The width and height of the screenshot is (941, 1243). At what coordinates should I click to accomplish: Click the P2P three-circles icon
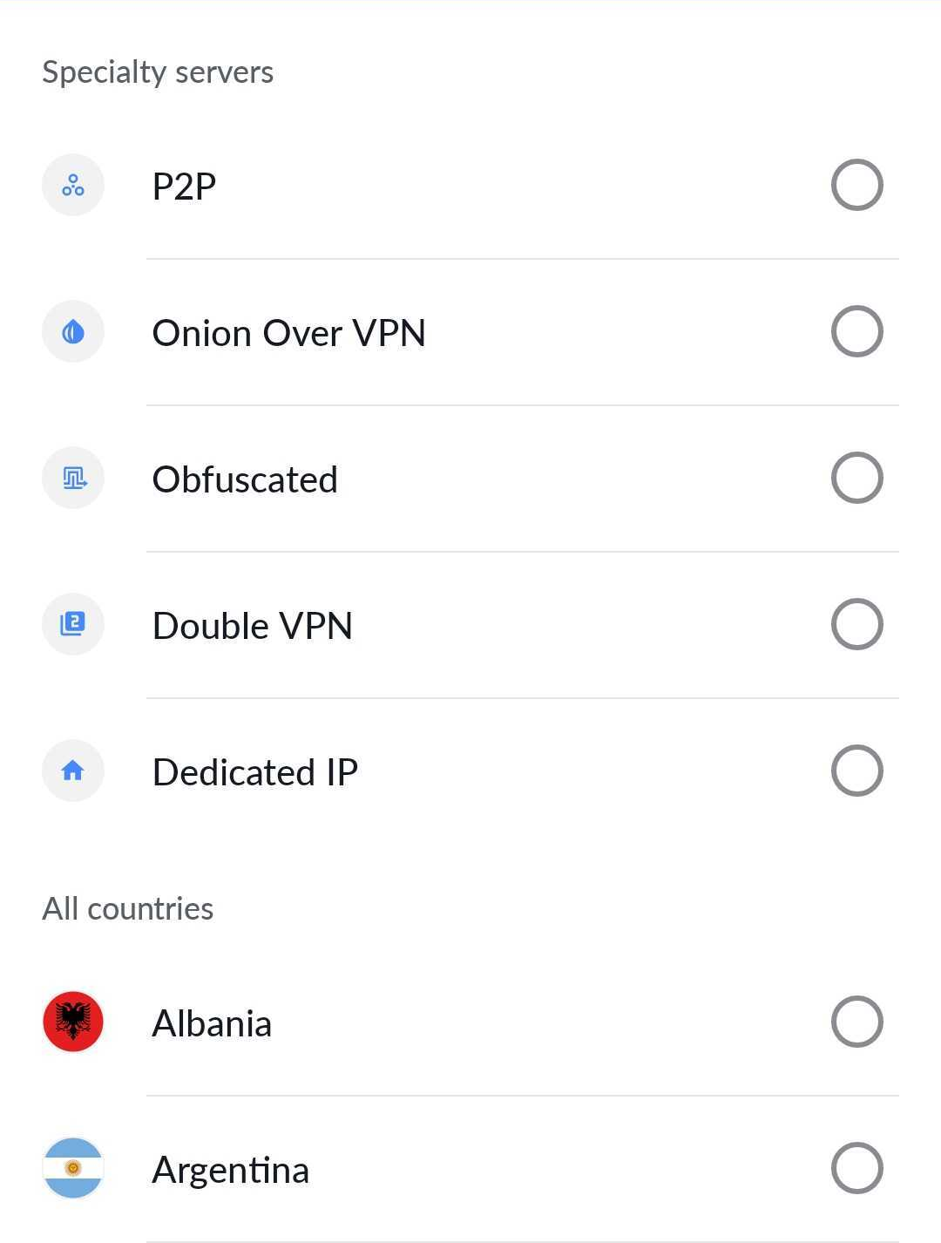click(x=73, y=185)
